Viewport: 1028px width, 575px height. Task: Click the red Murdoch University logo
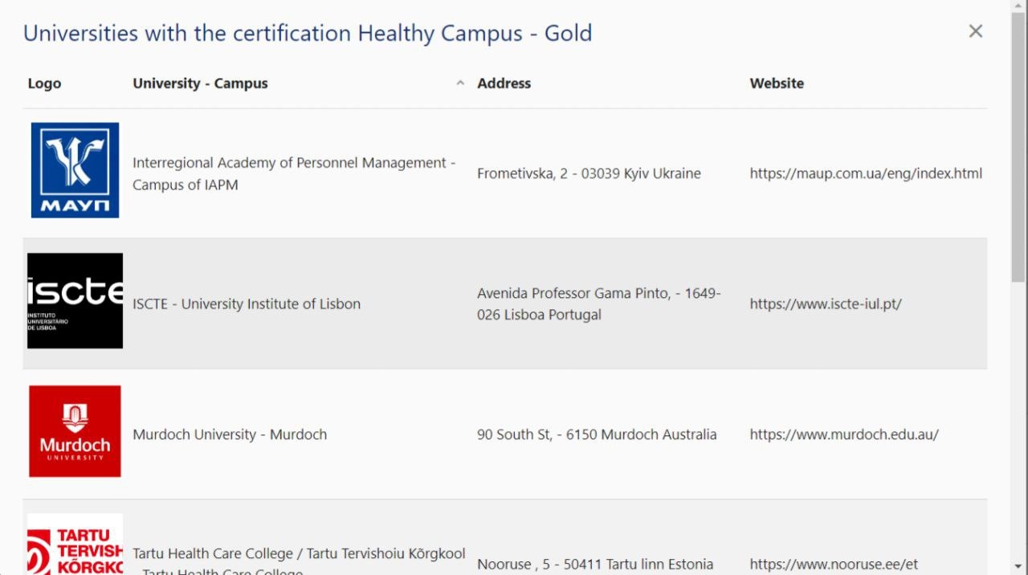click(75, 431)
